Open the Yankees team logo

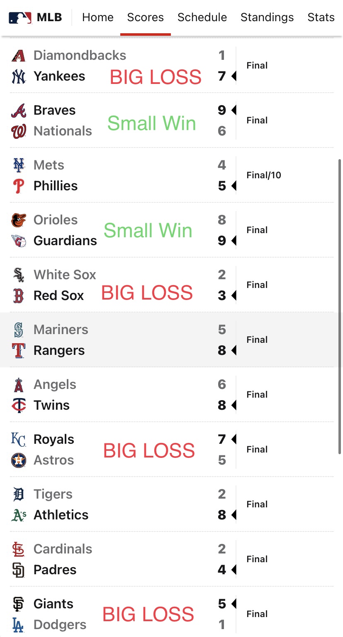coord(19,76)
